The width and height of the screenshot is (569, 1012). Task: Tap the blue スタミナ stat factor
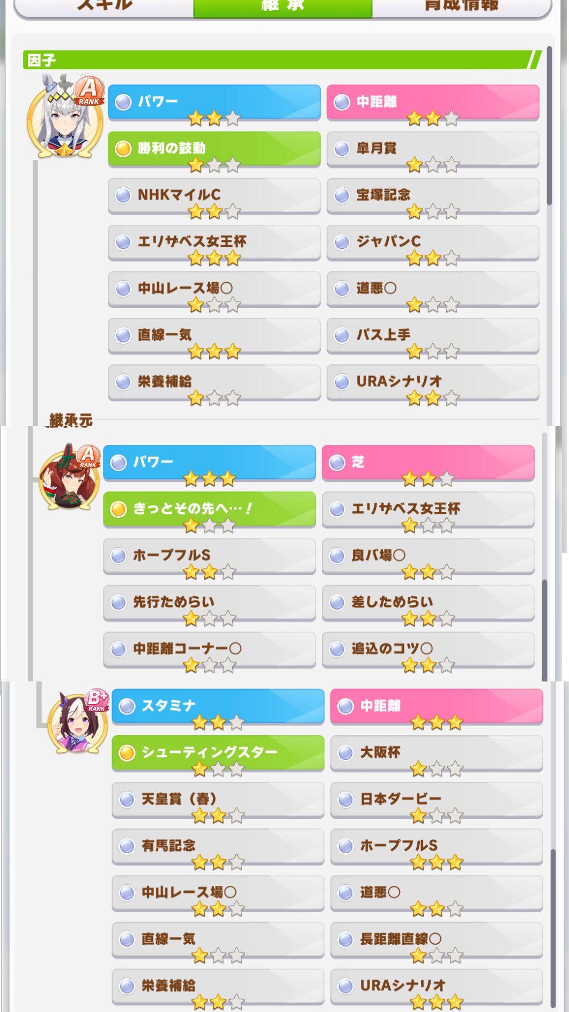(x=218, y=706)
